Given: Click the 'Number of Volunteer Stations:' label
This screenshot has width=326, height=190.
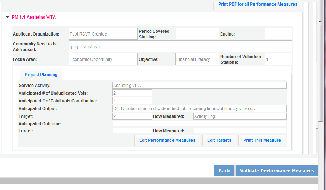Looking at the screenshot, I should click(241, 59).
